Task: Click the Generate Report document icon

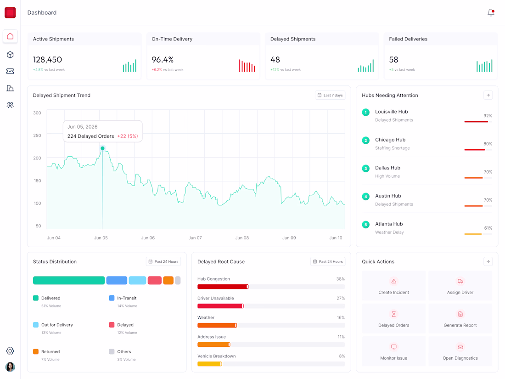Action: 460,314
